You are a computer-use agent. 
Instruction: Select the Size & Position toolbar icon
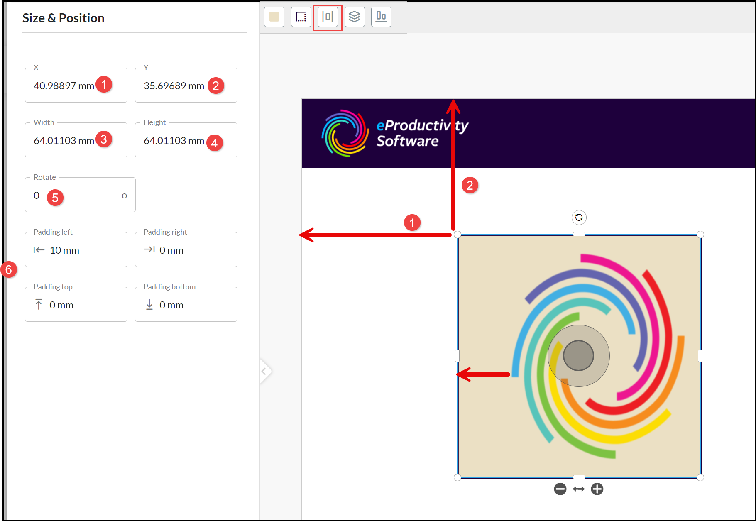click(x=328, y=17)
